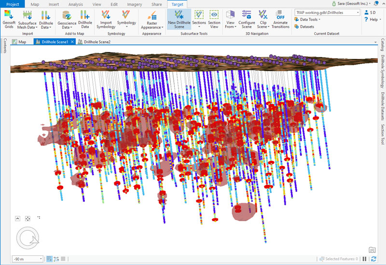Viewport: 386px width, 265px height.
Task: Click the full extent navigator icon
Action: (28, 218)
